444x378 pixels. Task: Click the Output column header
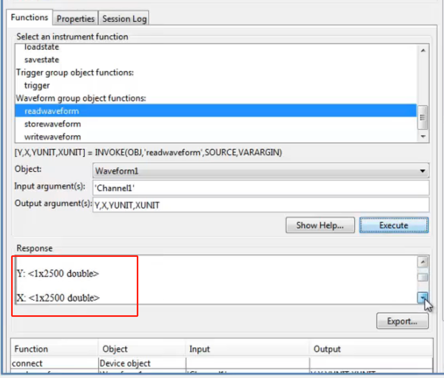click(328, 349)
